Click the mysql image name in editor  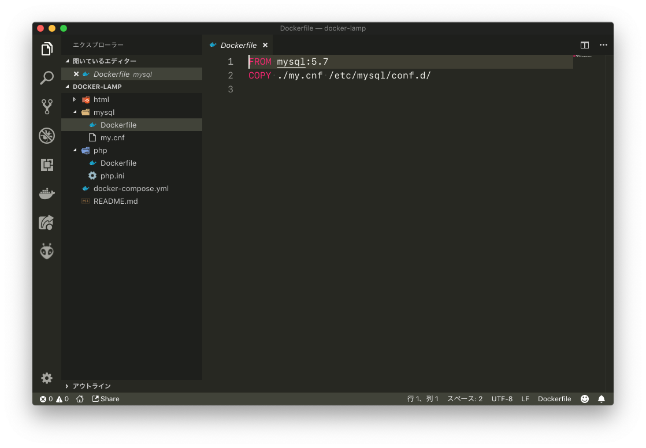click(291, 62)
